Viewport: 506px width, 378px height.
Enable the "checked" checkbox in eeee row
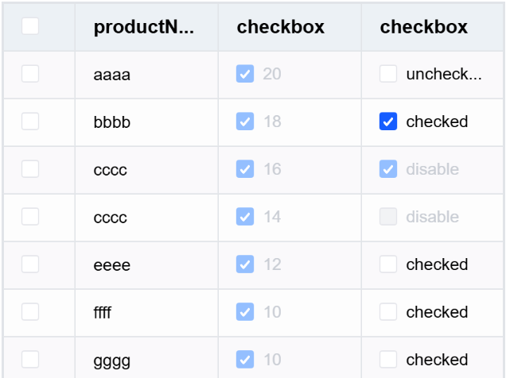click(x=388, y=264)
